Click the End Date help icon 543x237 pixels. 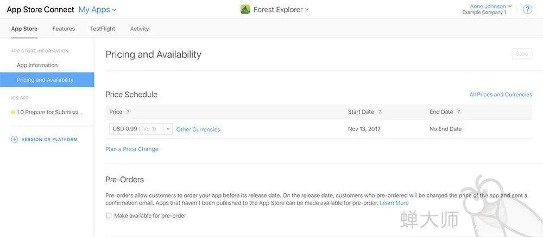coord(458,112)
